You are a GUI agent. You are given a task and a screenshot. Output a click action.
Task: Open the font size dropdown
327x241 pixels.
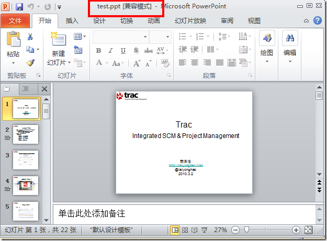167,37
